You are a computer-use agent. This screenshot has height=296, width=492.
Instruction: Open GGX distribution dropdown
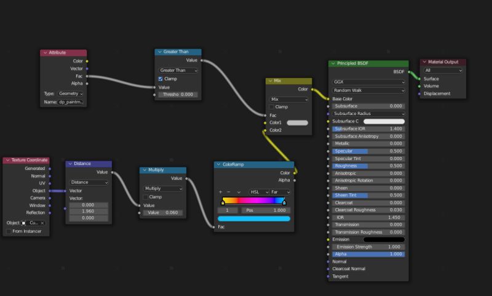368,82
